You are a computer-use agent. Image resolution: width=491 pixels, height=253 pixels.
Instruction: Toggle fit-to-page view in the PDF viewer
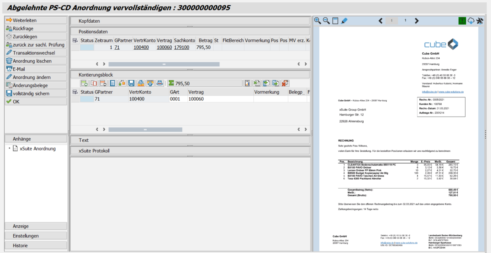click(335, 21)
